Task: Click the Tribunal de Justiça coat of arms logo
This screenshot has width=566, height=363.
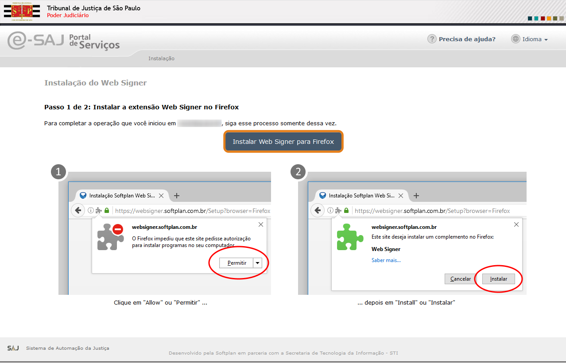Action: point(21,12)
